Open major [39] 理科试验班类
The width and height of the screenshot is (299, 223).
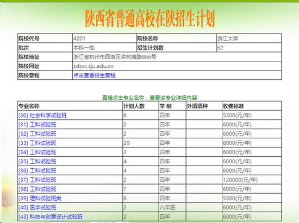pos(40,198)
